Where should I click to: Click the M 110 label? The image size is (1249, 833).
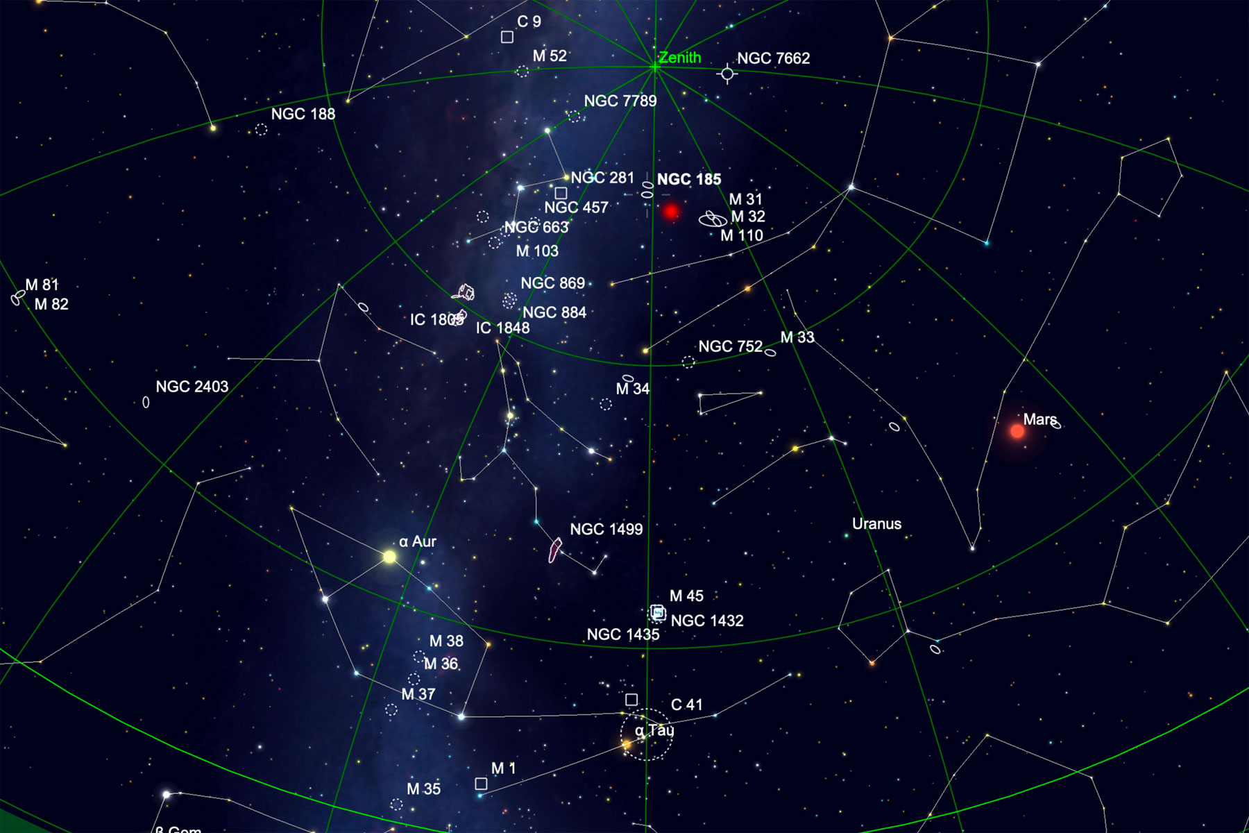tap(742, 235)
